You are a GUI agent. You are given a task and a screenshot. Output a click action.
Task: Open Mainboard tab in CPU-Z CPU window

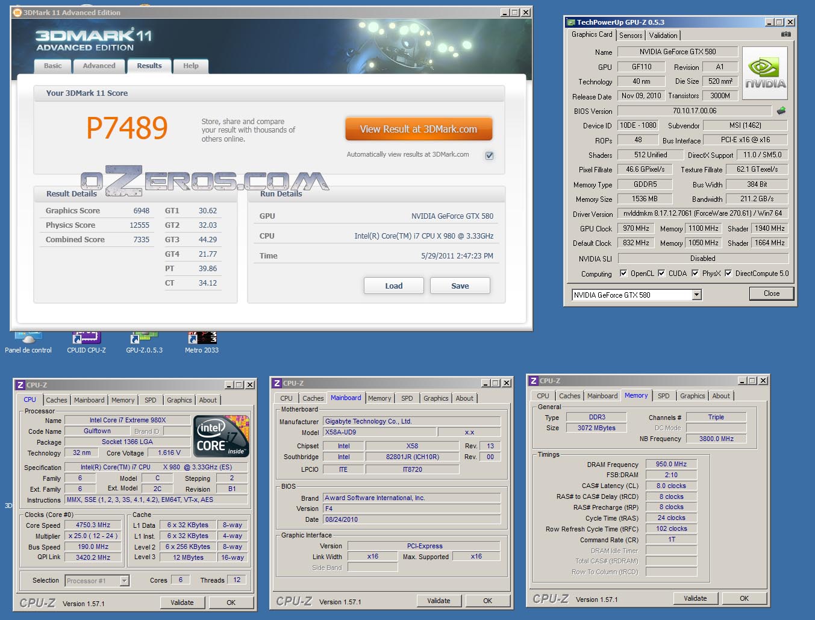89,400
